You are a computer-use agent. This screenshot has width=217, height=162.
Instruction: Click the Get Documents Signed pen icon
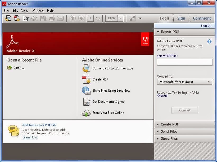pyautogui.click(x=87, y=102)
